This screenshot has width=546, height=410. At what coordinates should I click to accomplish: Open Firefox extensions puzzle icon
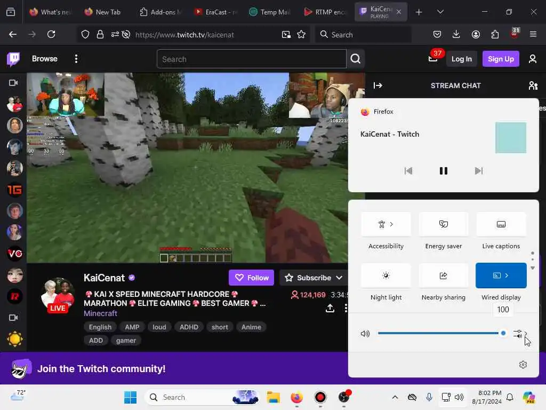coord(495,34)
